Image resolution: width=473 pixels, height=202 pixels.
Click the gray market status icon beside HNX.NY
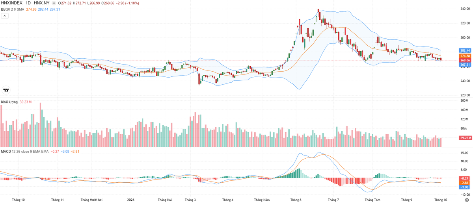coord(54,3)
